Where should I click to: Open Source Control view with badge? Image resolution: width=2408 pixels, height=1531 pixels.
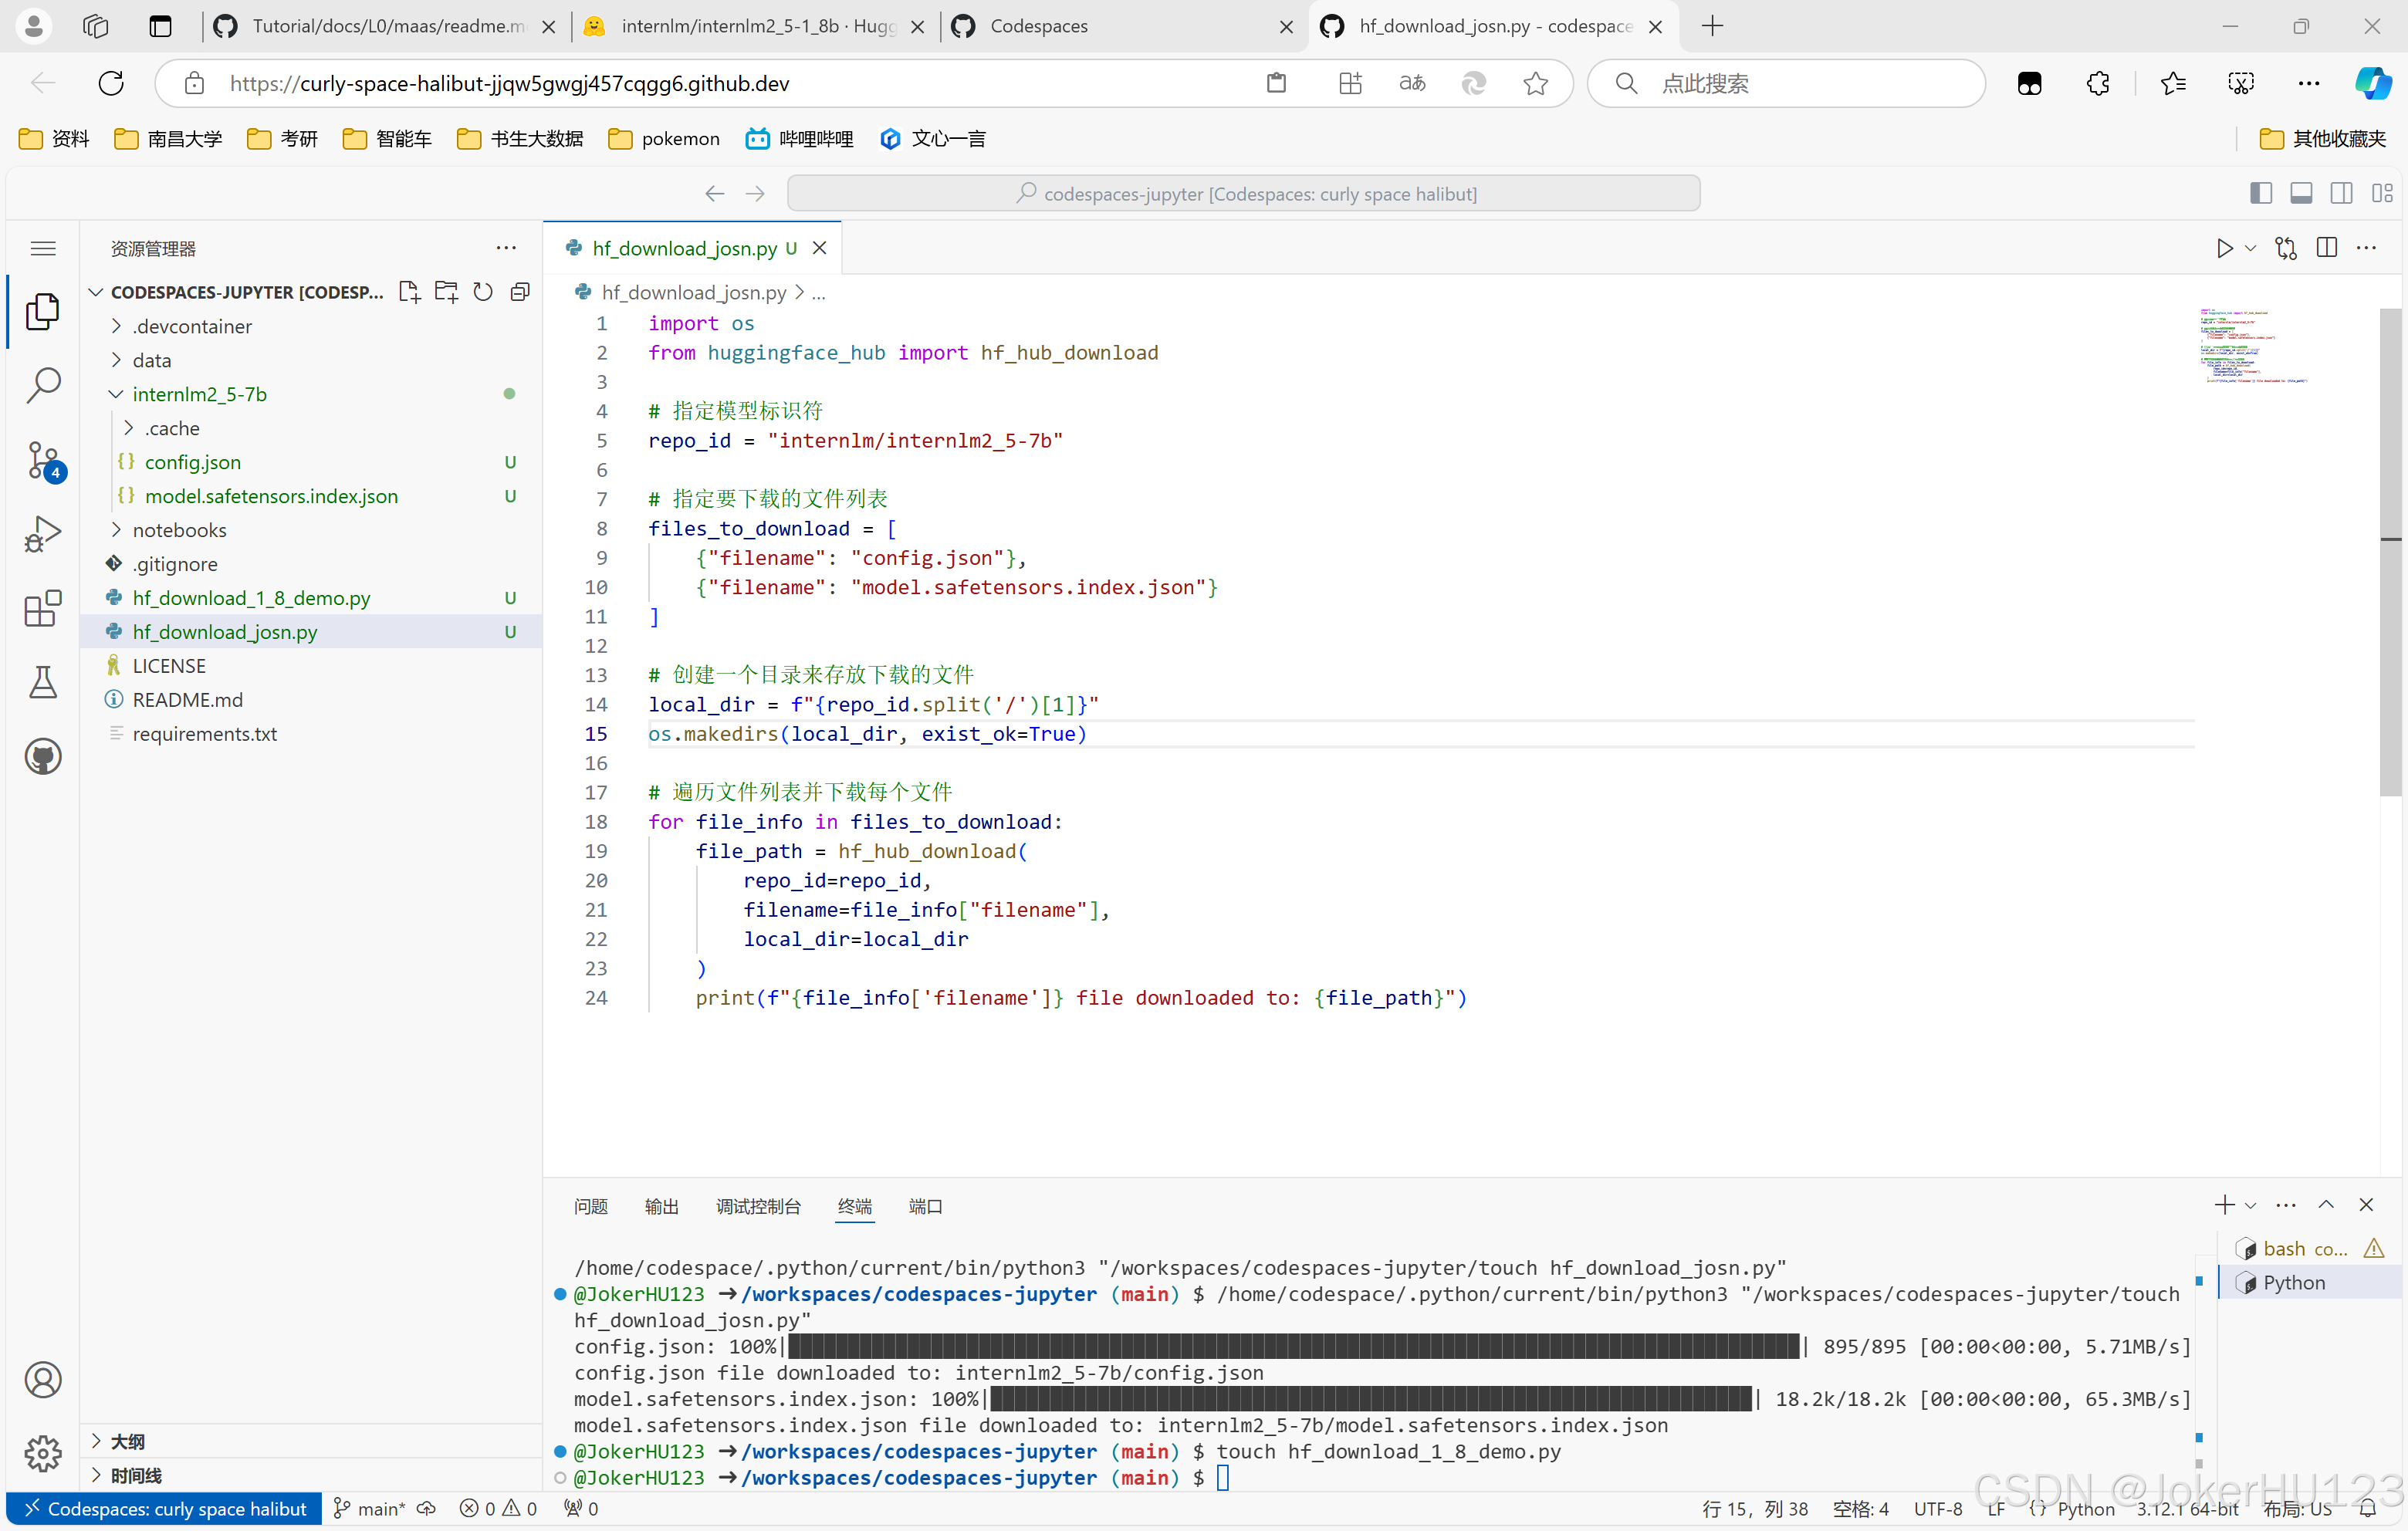43,460
